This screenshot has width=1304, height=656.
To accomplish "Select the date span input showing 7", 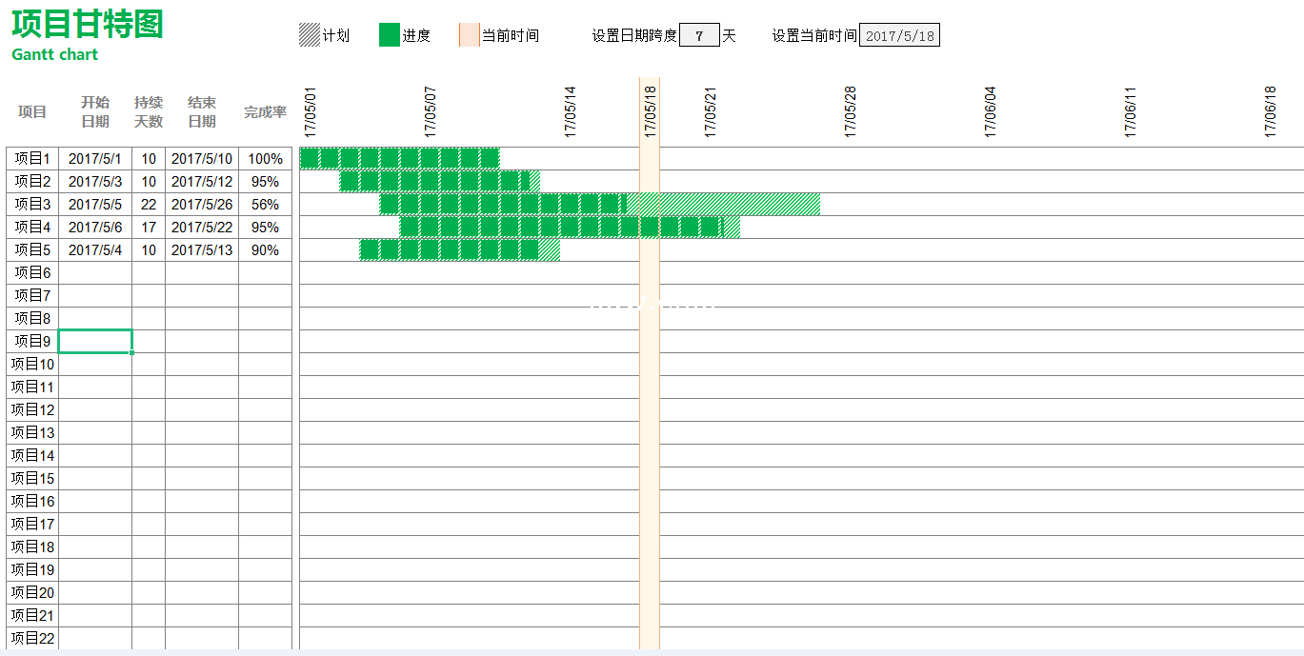I will tap(699, 35).
